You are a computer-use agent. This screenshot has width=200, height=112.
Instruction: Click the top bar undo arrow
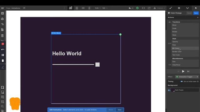coord(130,8)
